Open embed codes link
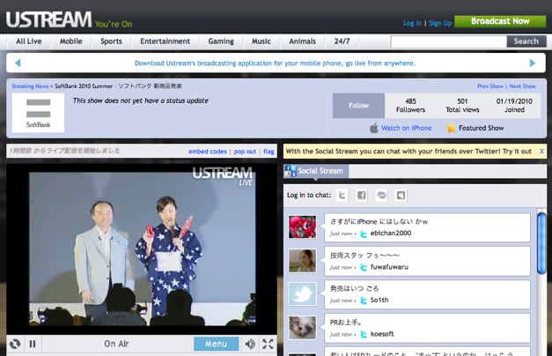 tap(208, 152)
